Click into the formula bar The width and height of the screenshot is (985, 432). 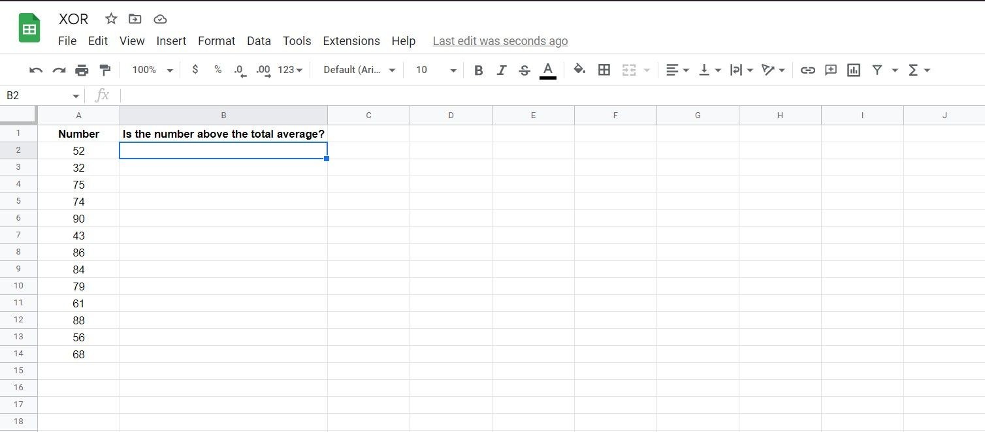tap(552, 95)
